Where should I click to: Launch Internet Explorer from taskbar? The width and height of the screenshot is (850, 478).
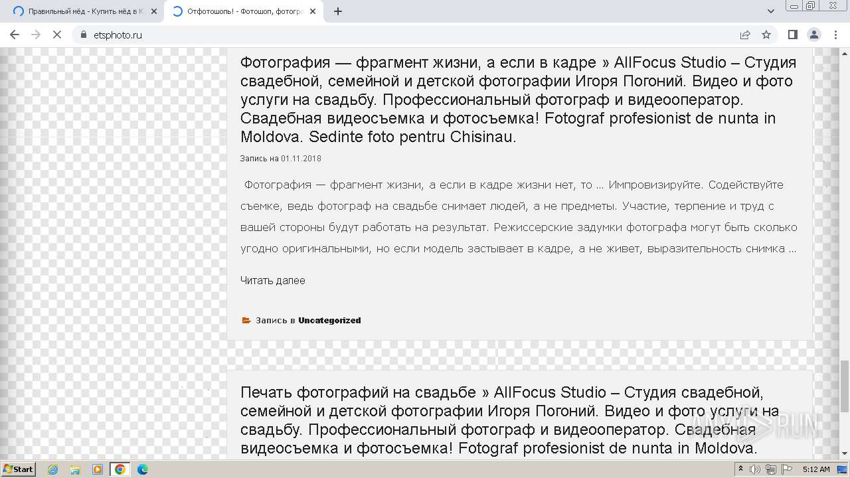[x=52, y=469]
